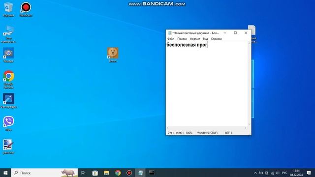This screenshot has width=315, height=177.
Task: Click the Notepad icon in the title bar
Action: (169, 33)
